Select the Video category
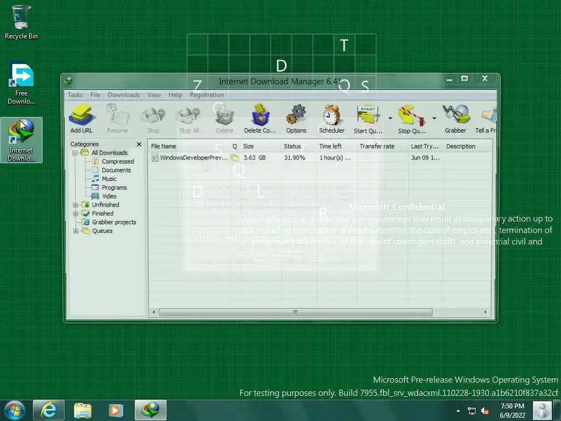This screenshot has height=421, width=561. tap(109, 196)
